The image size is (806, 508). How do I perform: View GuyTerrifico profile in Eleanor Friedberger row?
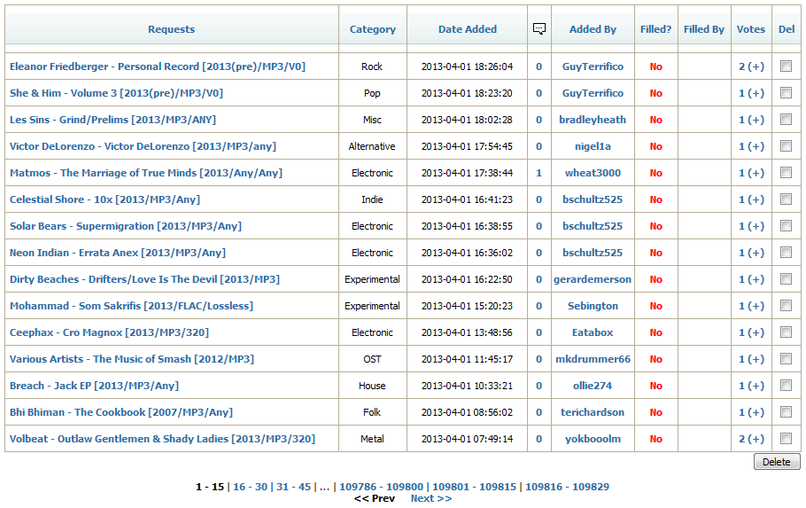tap(593, 66)
